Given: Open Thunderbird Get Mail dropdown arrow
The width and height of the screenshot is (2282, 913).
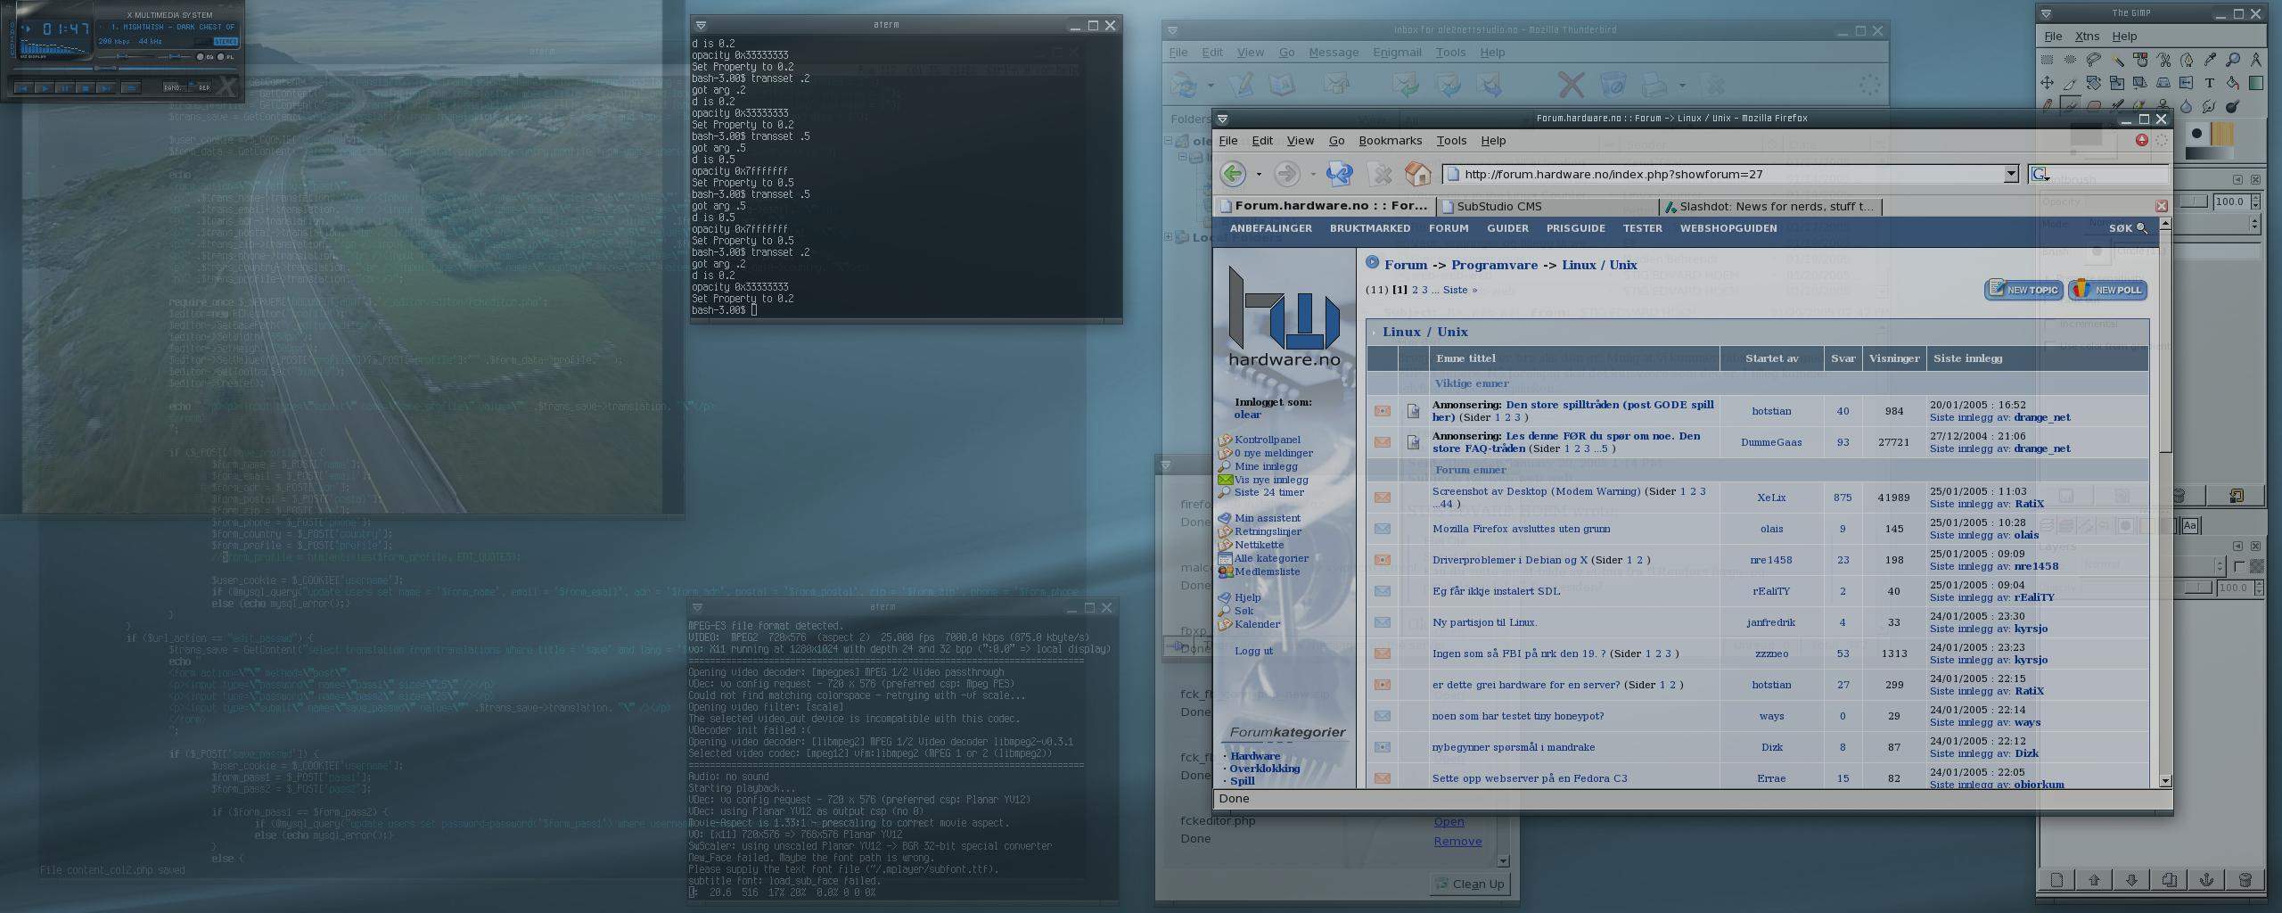Looking at the screenshot, I should pyautogui.click(x=1211, y=85).
